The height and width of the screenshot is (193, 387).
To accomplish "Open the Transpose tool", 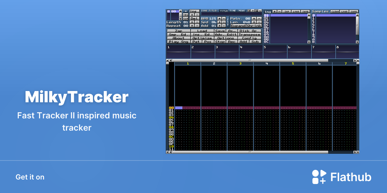I will [249, 34].
